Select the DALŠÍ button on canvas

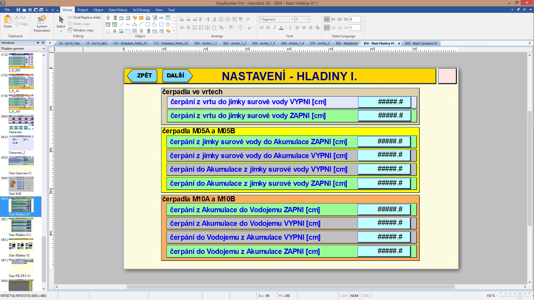[177, 76]
